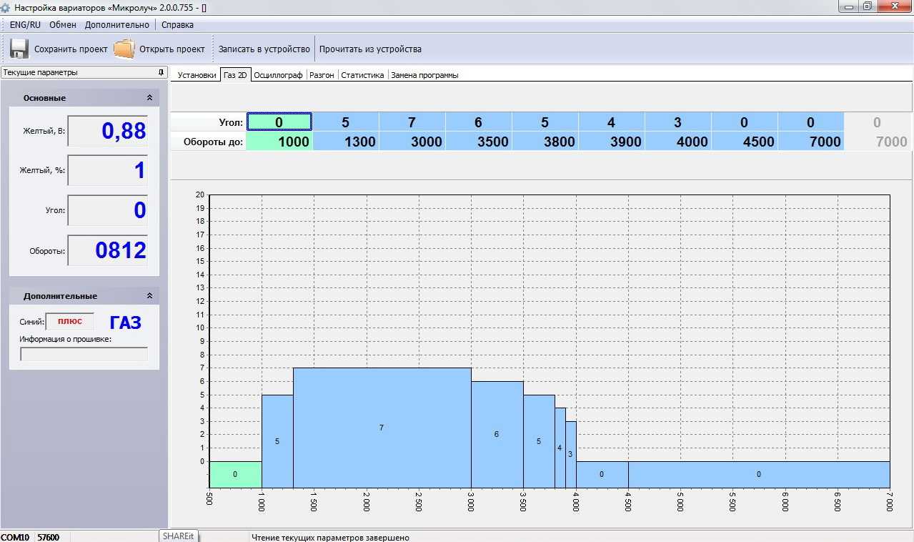Open the Разгон tab
Screen dimensions: 914x542
pyautogui.click(x=322, y=75)
